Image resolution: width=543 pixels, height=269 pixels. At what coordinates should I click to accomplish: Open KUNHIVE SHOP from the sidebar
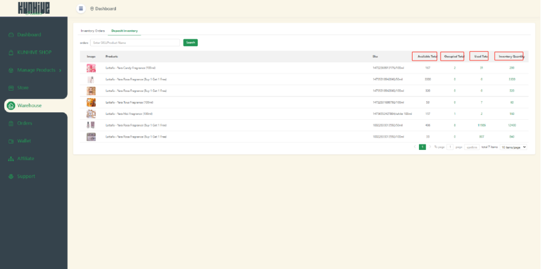click(x=34, y=52)
